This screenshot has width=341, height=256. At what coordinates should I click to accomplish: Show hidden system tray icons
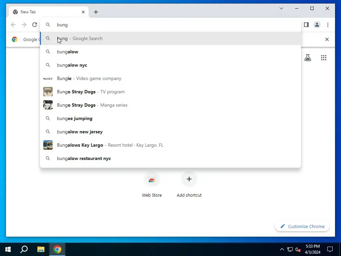pos(282,249)
